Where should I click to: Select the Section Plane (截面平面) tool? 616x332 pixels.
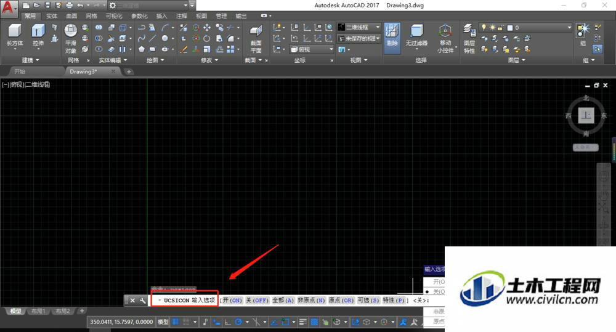(x=256, y=39)
